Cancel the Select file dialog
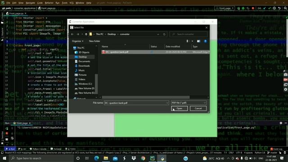Viewport: 288px width, 162px height. (x=198, y=108)
